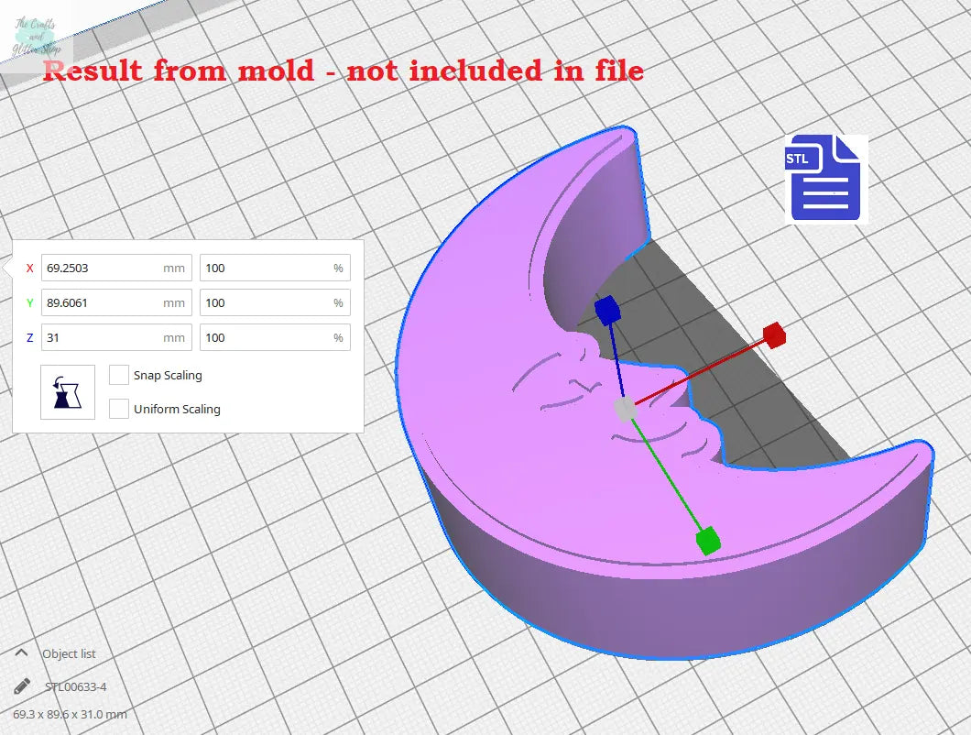Click the X scale percentage field
The image size is (971, 735).
266,269
